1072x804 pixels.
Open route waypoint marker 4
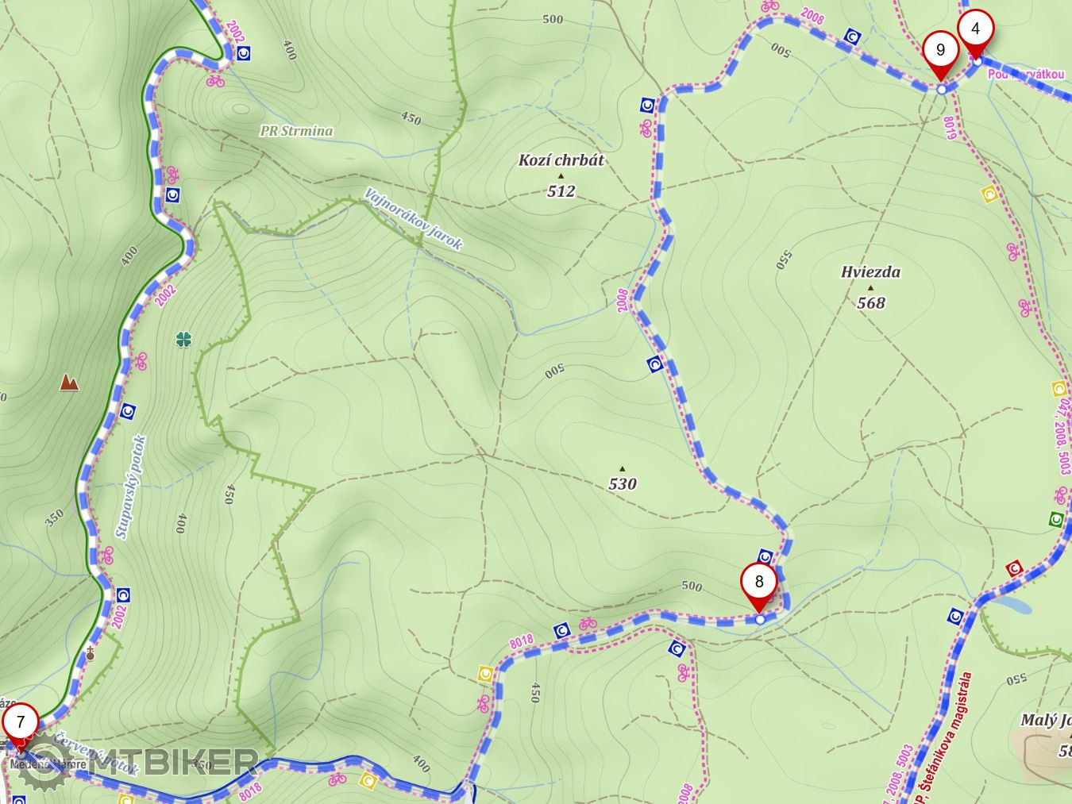(976, 33)
